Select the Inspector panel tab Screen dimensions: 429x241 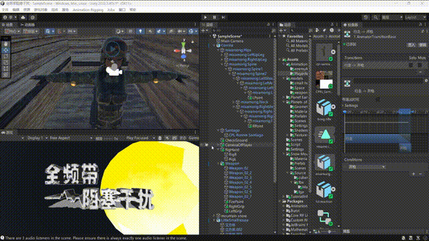click(351, 25)
